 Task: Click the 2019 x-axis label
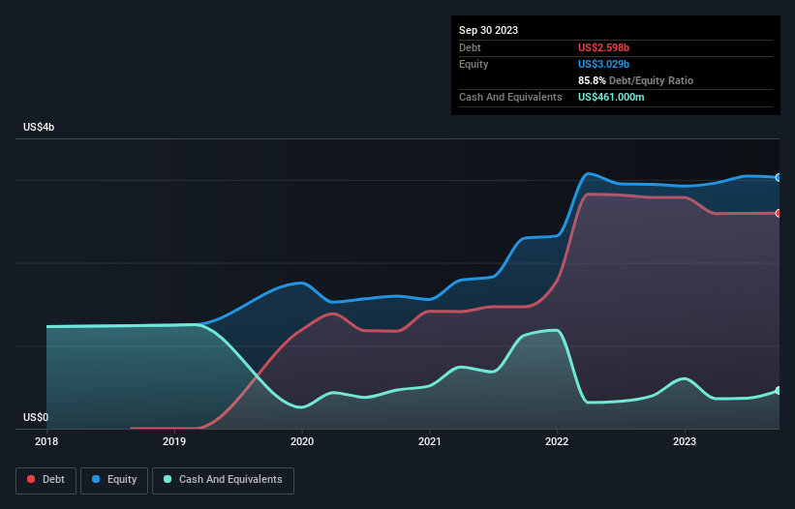174,441
